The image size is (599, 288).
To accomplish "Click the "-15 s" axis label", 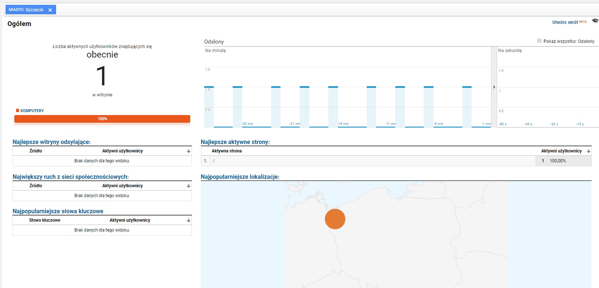I will pyautogui.click(x=580, y=124).
